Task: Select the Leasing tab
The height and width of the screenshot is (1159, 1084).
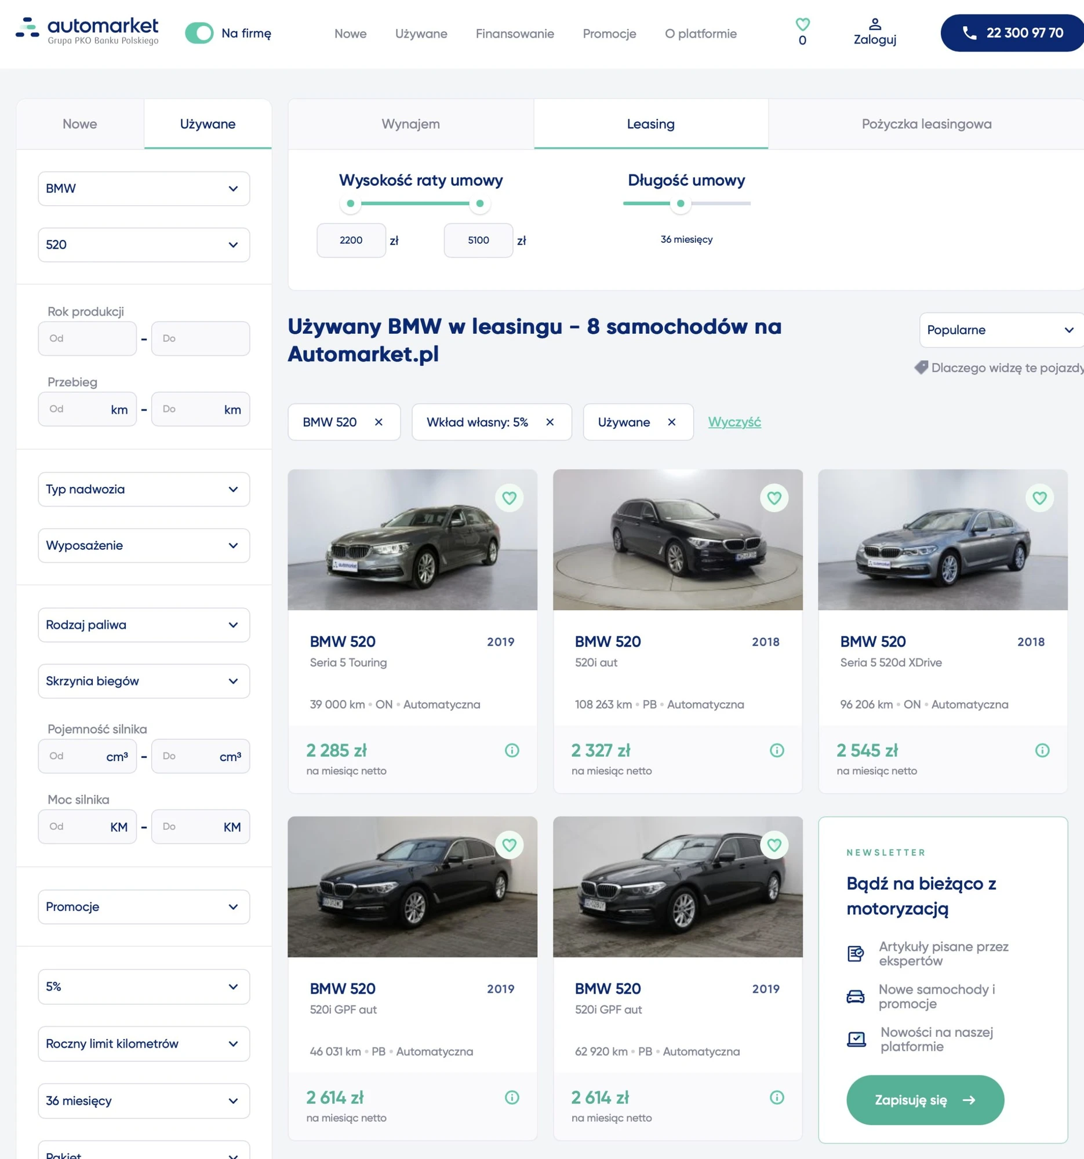Action: coord(651,124)
